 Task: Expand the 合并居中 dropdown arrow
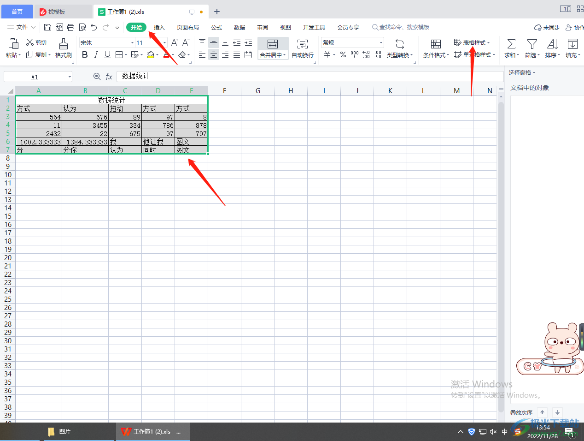tap(285, 55)
